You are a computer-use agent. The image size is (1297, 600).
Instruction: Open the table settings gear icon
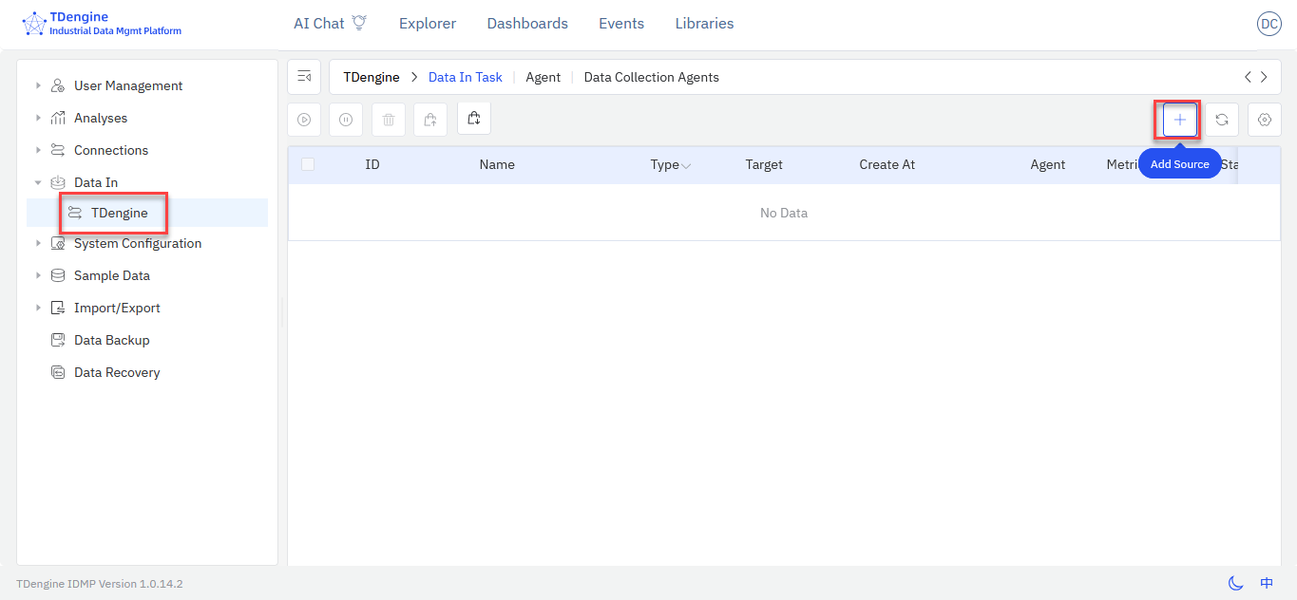(x=1264, y=120)
